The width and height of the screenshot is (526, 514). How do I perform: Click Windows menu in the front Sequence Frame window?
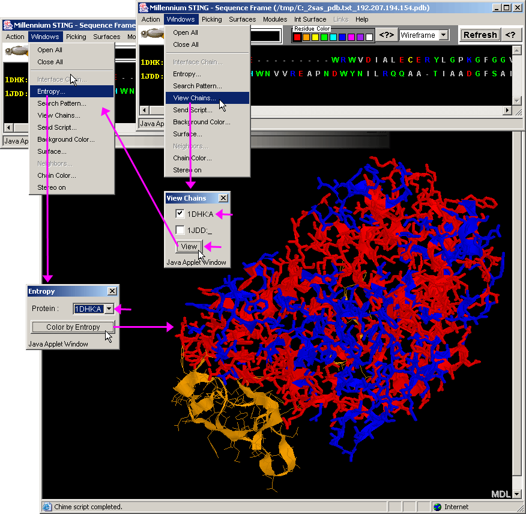[x=181, y=19]
